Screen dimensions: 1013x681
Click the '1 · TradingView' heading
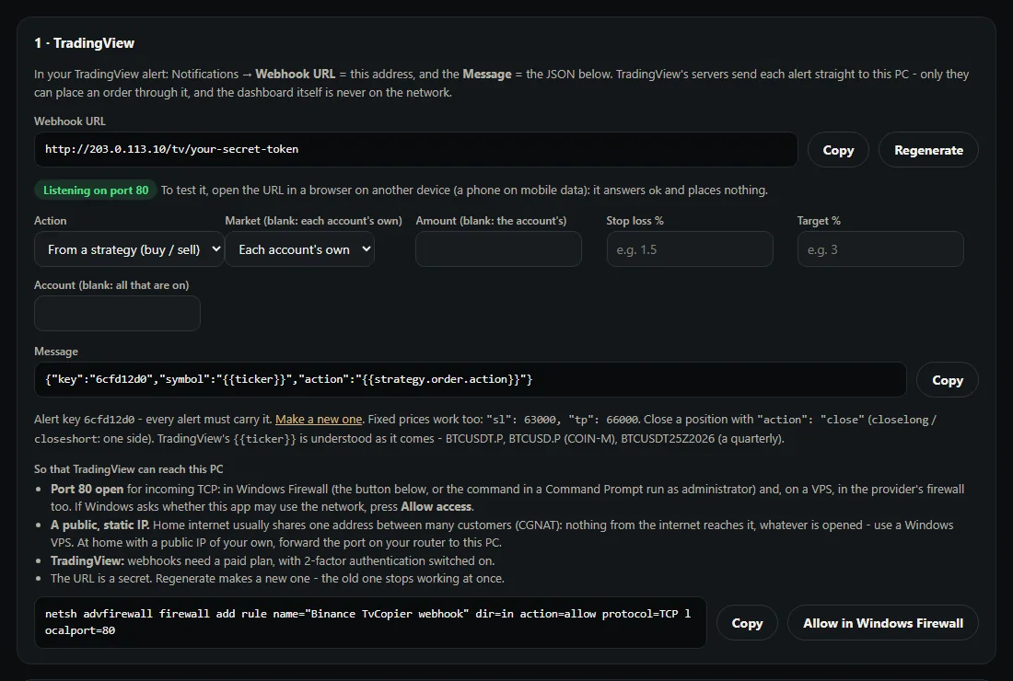tap(84, 43)
